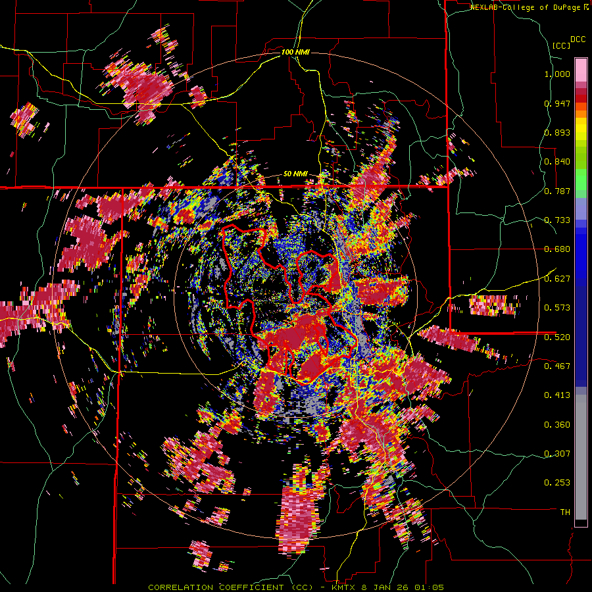The image size is (592, 592).
Task: Click the 0.307 value on the color scale
Action: [x=557, y=454]
